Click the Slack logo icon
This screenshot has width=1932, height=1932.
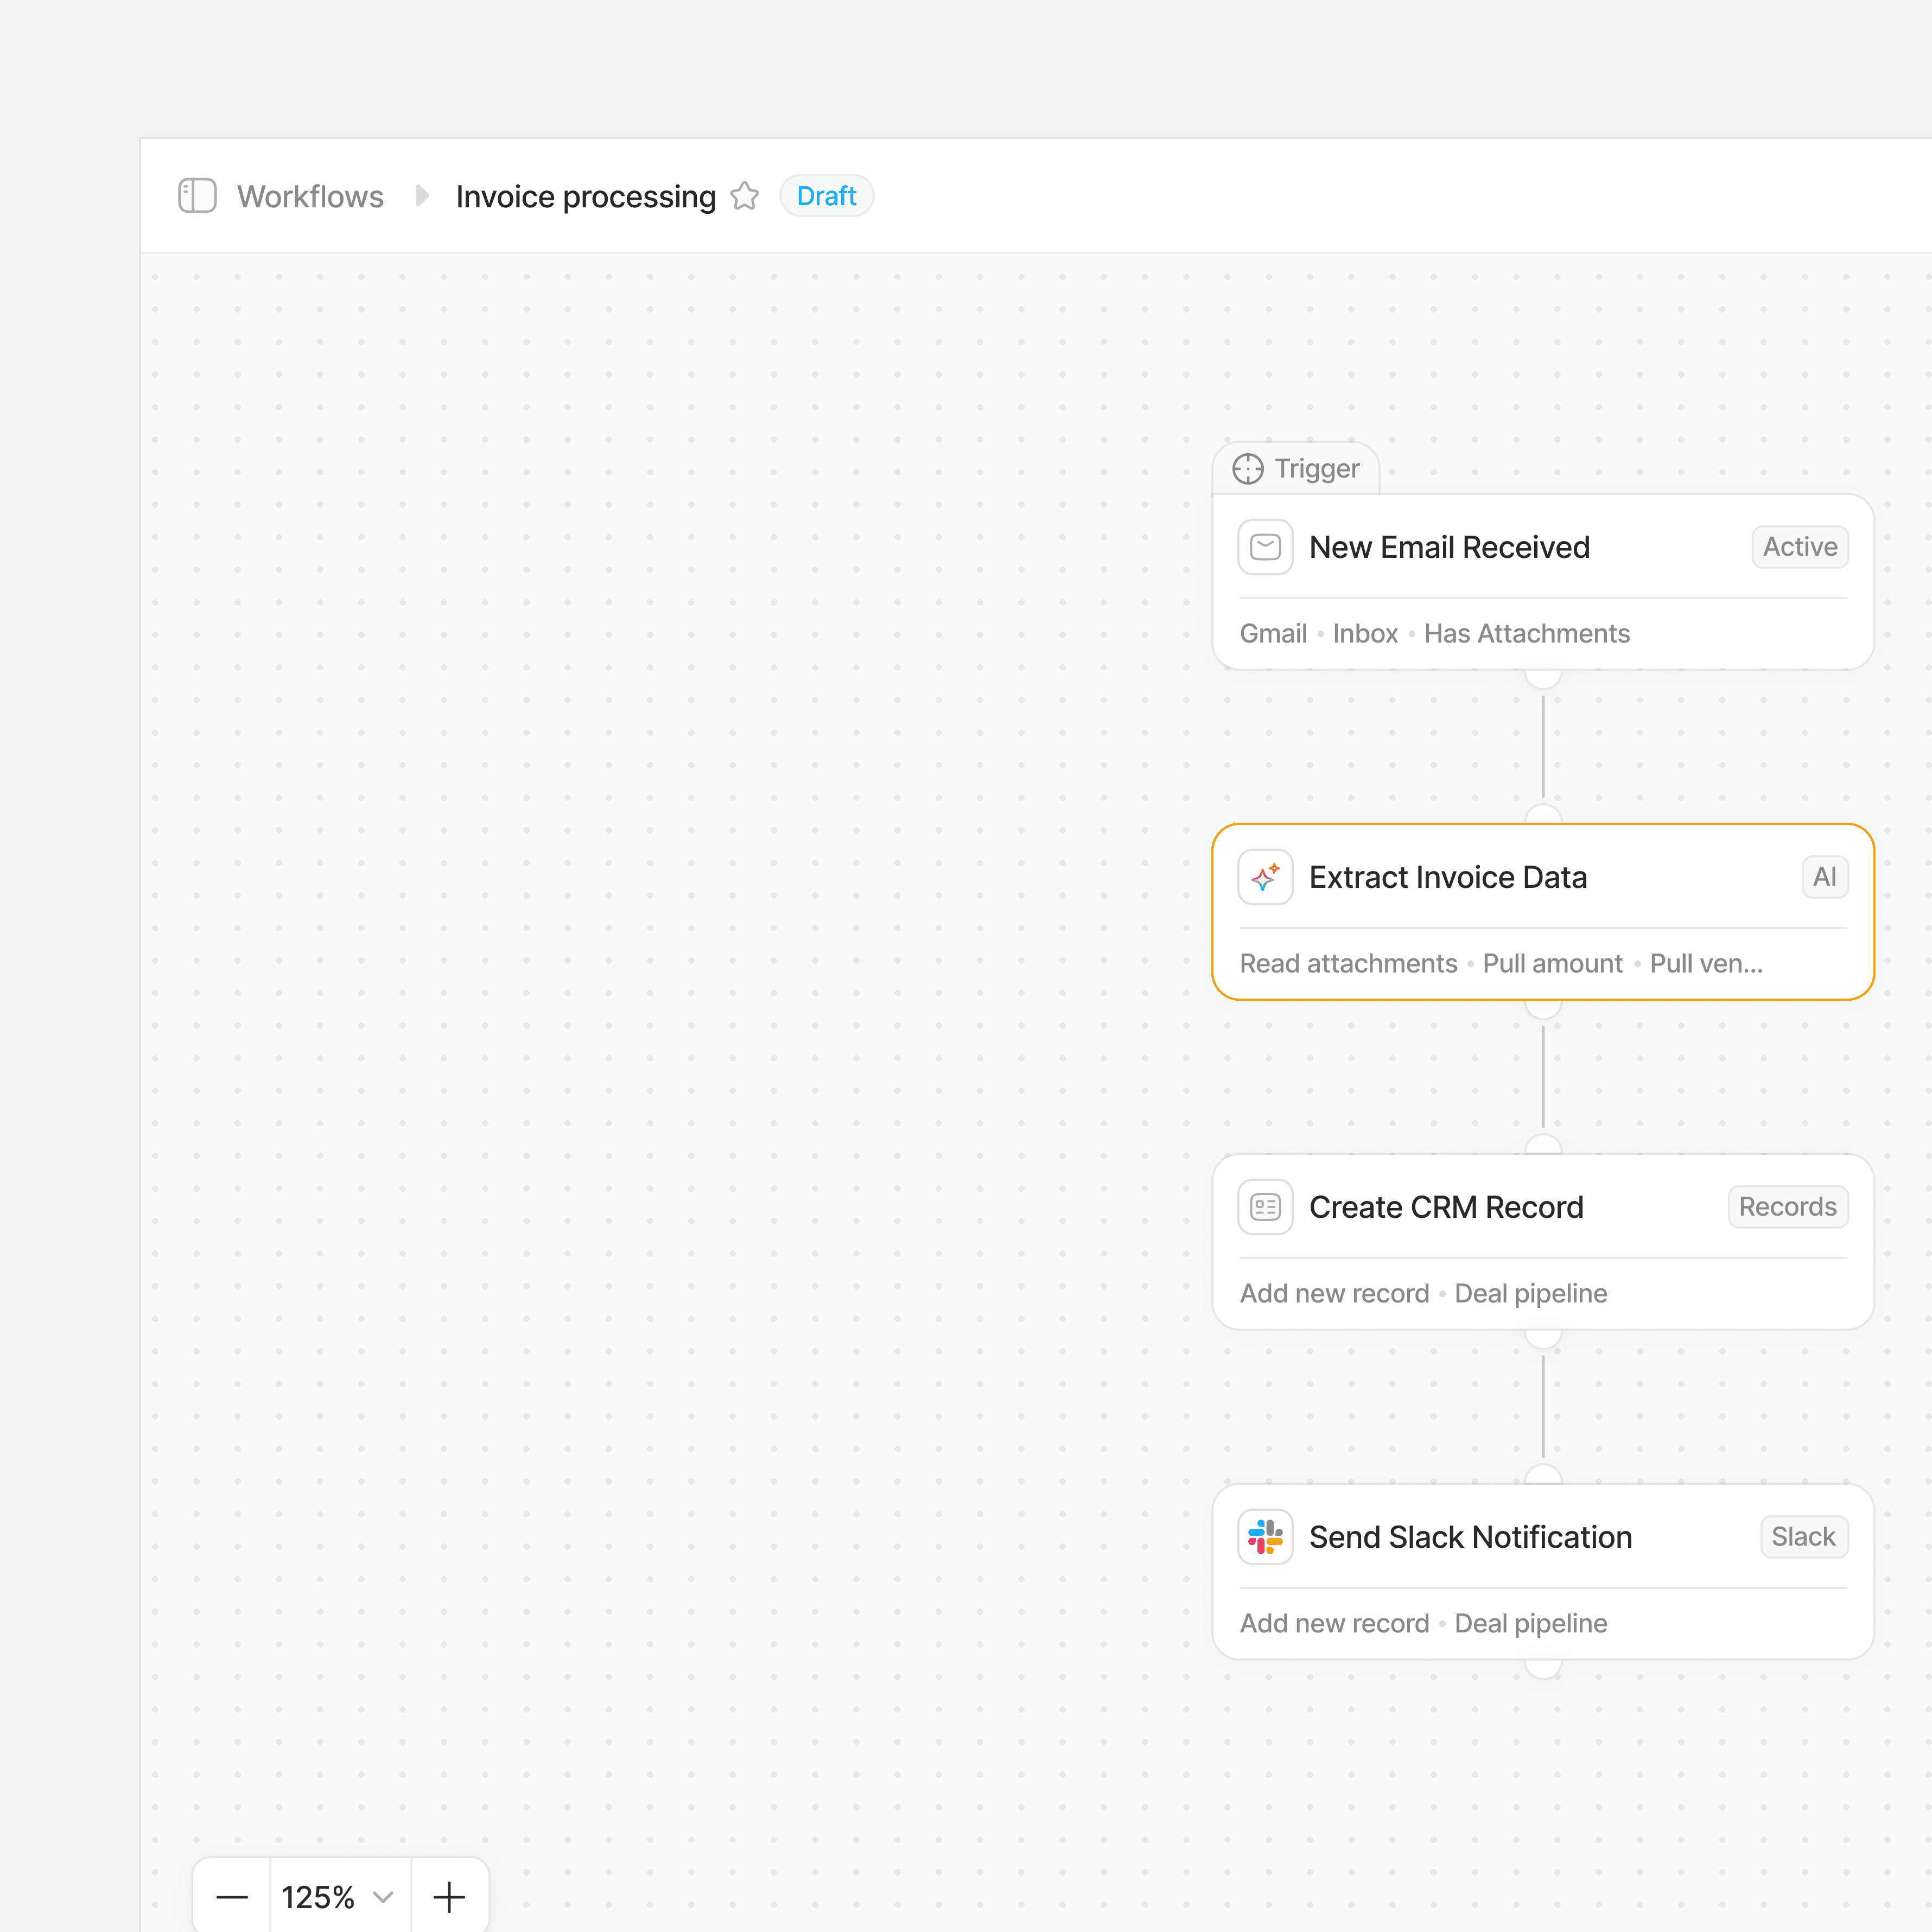[1265, 1537]
